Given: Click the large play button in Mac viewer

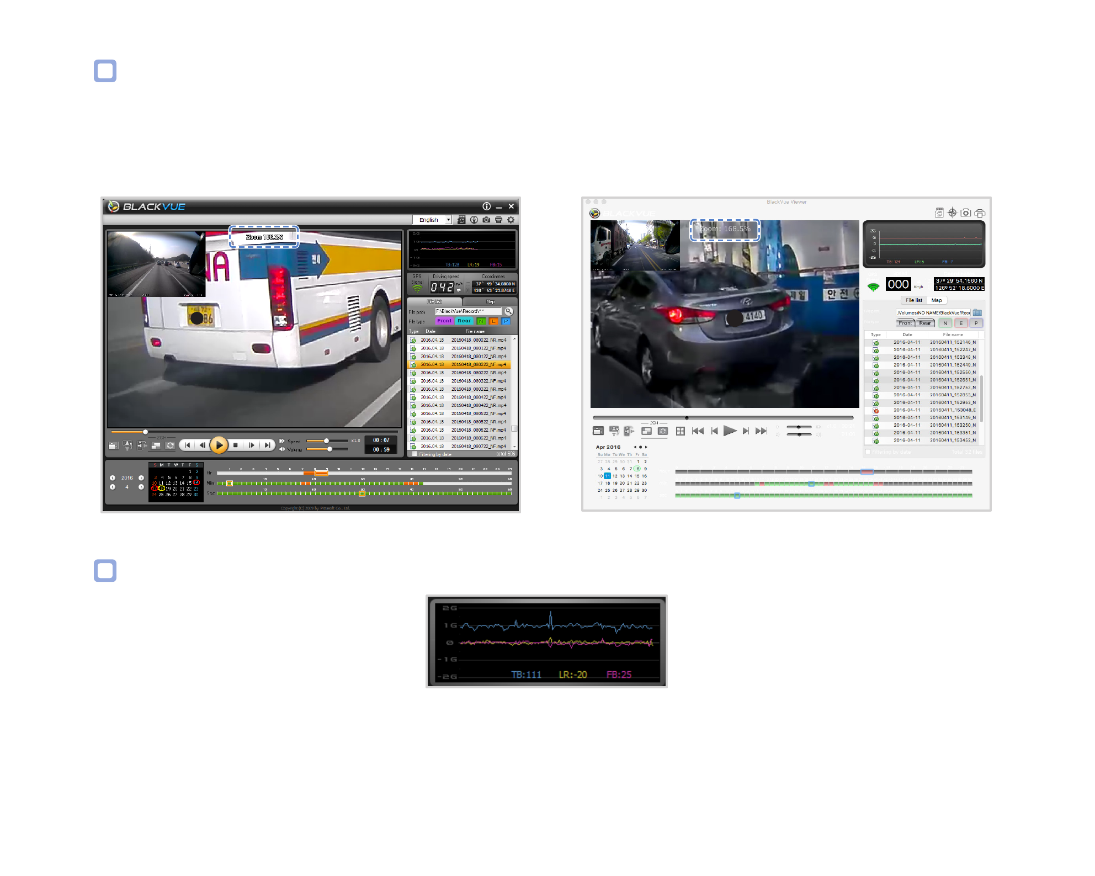Looking at the screenshot, I should [x=730, y=431].
